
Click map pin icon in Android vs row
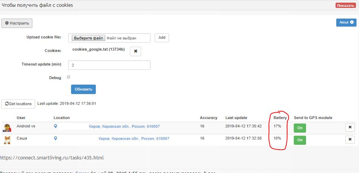tap(55, 126)
